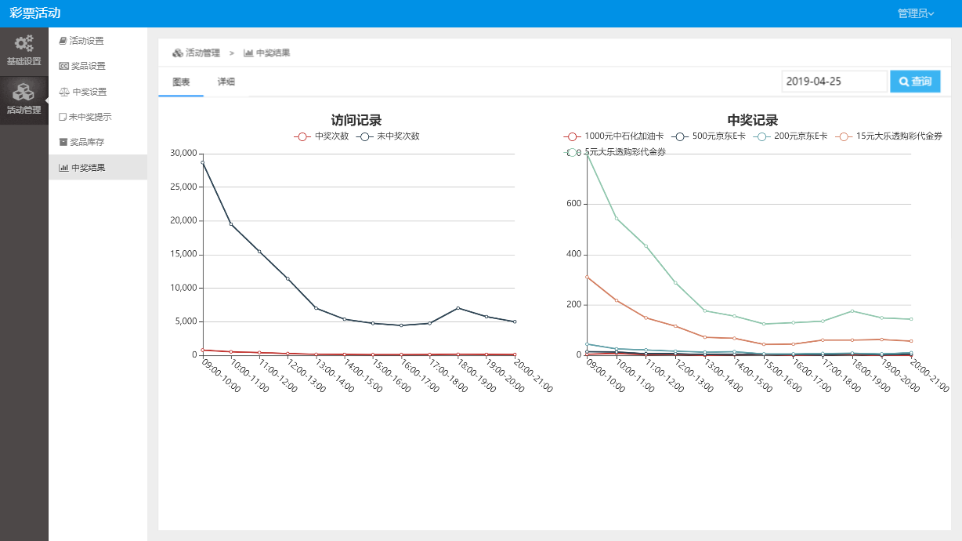This screenshot has width=962, height=541.
Task: Open 未中奖提示 settings
Action: tap(85, 117)
